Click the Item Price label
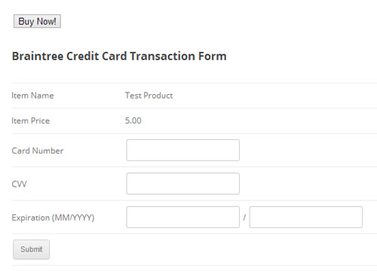The image size is (377, 271). click(31, 120)
